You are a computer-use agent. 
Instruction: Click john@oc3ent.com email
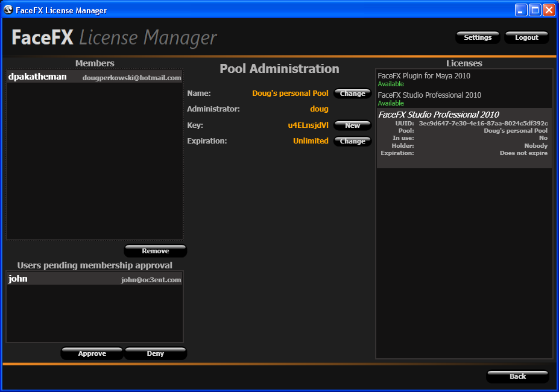(x=151, y=280)
